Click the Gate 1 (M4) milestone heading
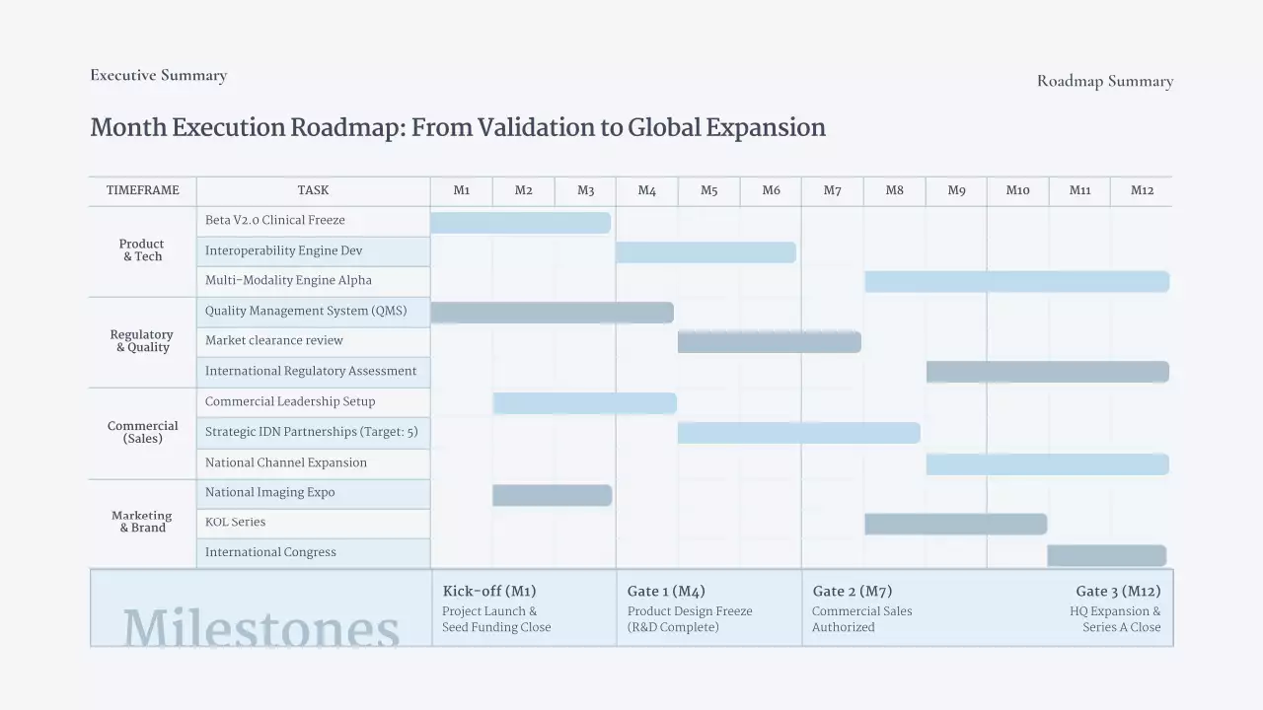Image resolution: width=1263 pixels, height=710 pixels. click(666, 592)
